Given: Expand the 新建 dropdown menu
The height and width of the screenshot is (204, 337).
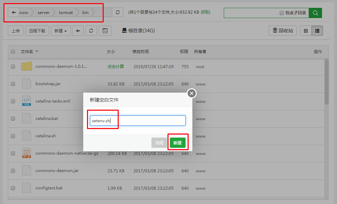Looking at the screenshot, I should [60, 31].
